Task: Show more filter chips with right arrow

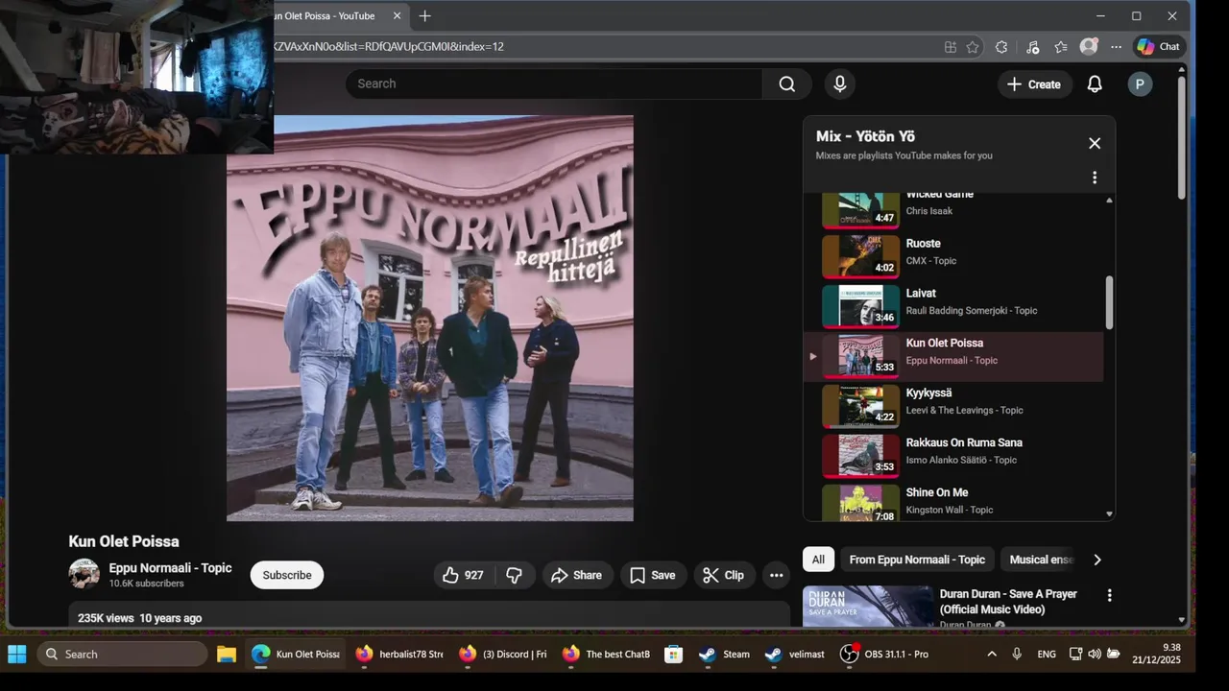Action: (1097, 560)
